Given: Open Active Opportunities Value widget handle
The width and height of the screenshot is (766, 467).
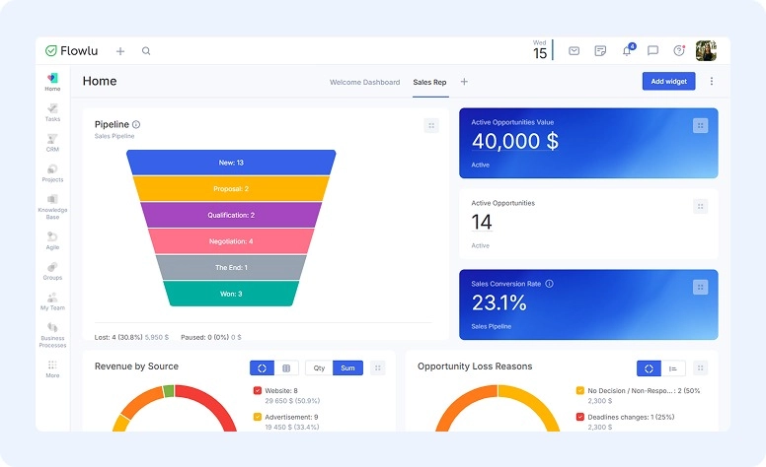Looking at the screenshot, I should tap(700, 126).
